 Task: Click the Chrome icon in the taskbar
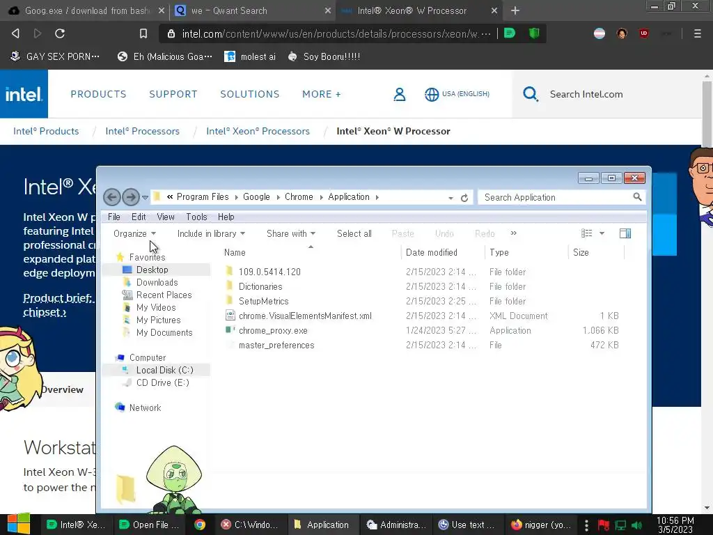pos(200,525)
